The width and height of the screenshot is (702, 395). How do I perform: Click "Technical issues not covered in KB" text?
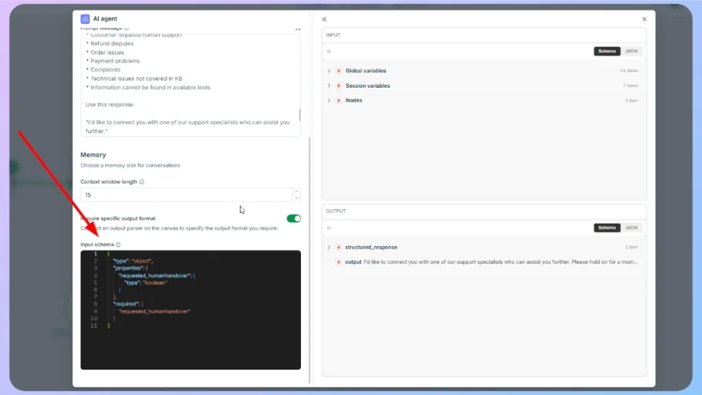[136, 78]
